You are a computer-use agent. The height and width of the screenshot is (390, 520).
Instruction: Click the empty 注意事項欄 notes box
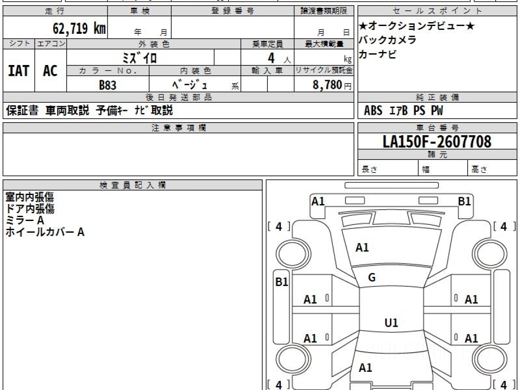(x=178, y=154)
